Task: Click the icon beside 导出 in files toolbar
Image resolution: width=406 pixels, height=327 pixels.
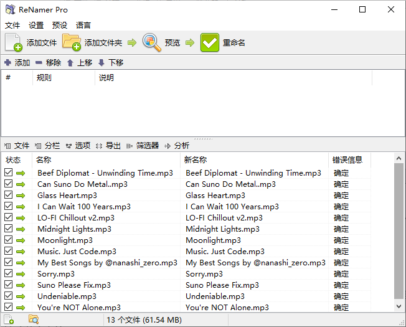Action: (99, 146)
